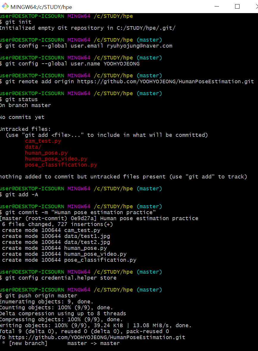
Task: Click 'No commits yet' text
Action: click(x=22, y=117)
